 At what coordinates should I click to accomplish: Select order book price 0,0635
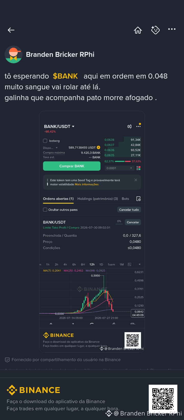coord(109,155)
